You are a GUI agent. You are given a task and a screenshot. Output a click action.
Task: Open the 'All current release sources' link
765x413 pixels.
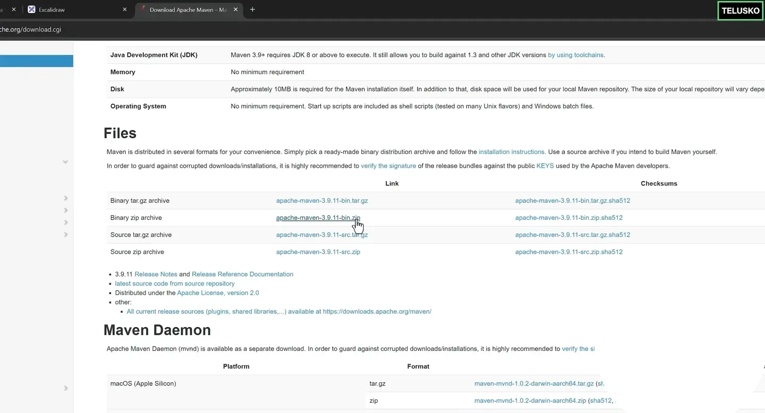(x=279, y=312)
